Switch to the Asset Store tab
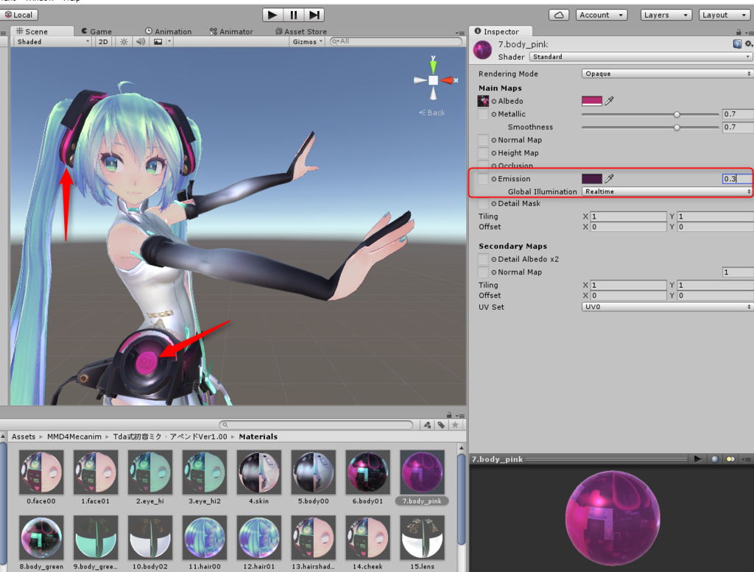The image size is (754, 572). [x=301, y=31]
